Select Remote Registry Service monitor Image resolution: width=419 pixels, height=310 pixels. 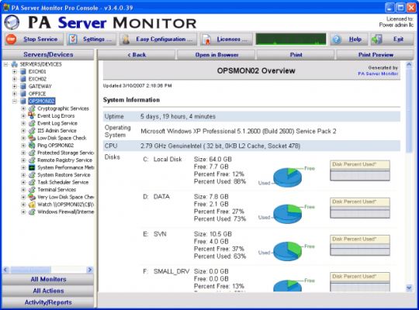click(x=64, y=160)
